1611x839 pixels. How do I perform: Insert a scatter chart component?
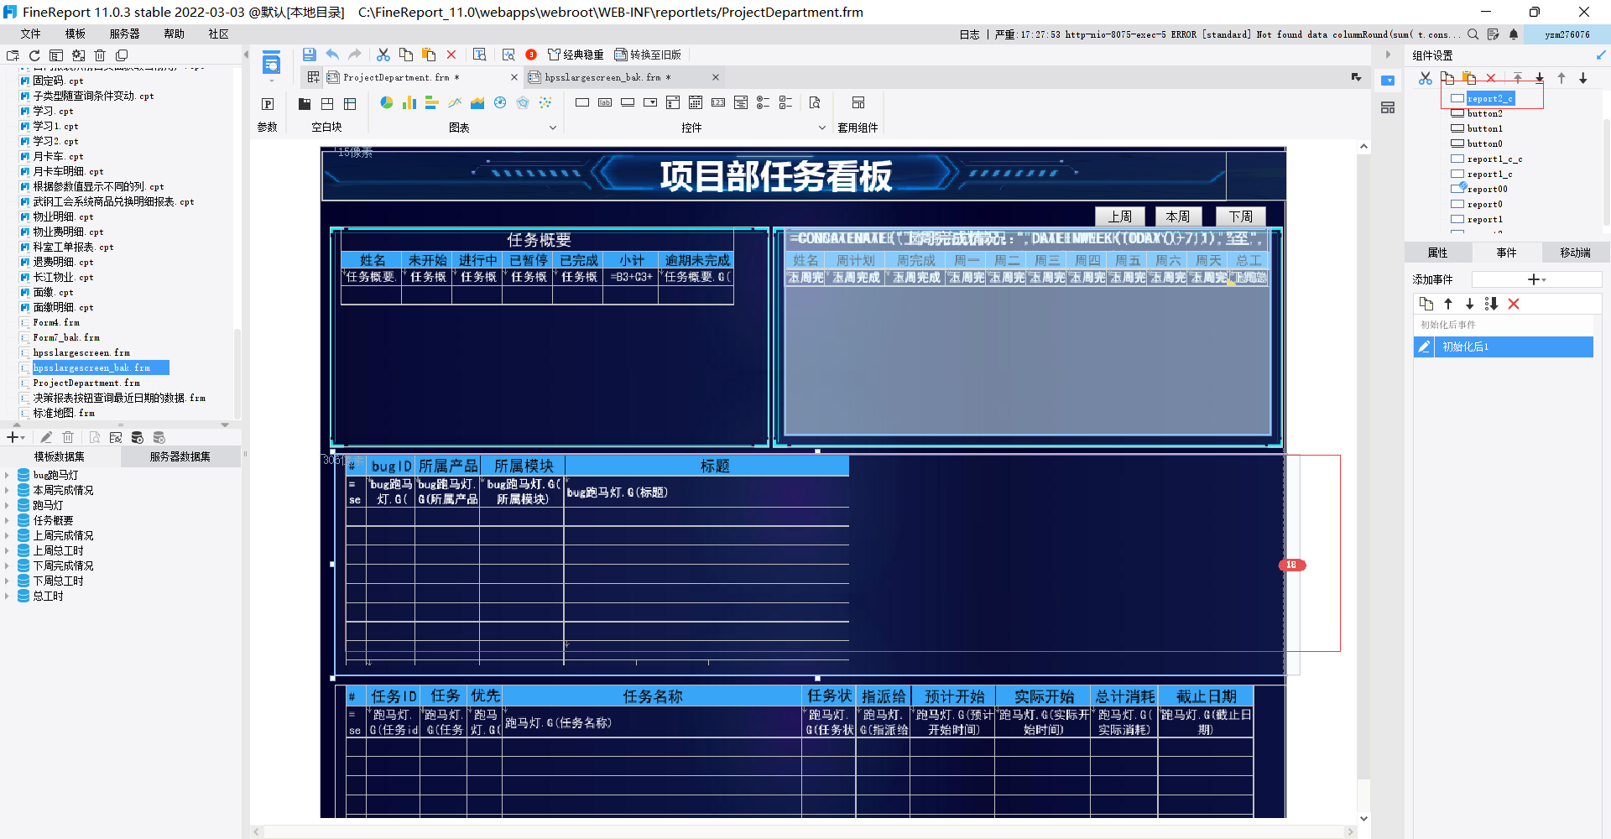545,102
